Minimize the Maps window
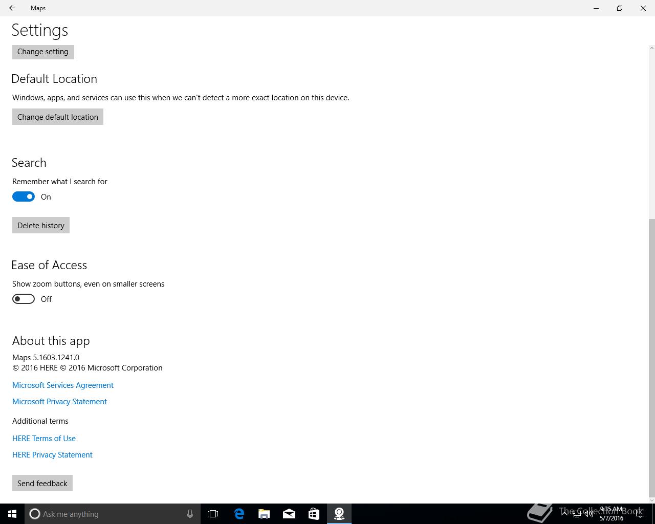Screen dimensions: 655x524 pyautogui.click(x=596, y=8)
